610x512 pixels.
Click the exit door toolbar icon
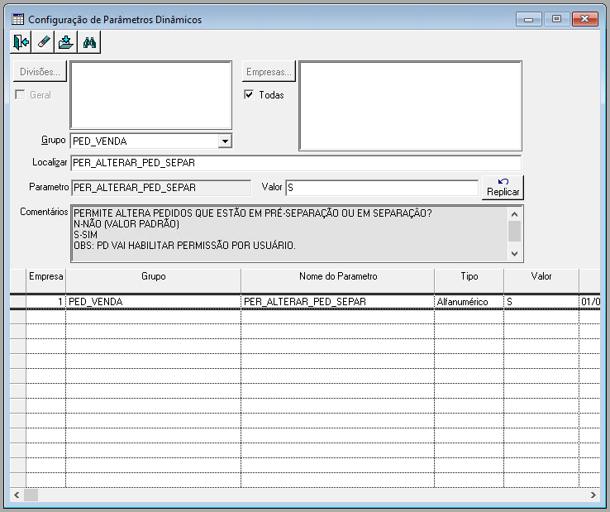(21, 42)
